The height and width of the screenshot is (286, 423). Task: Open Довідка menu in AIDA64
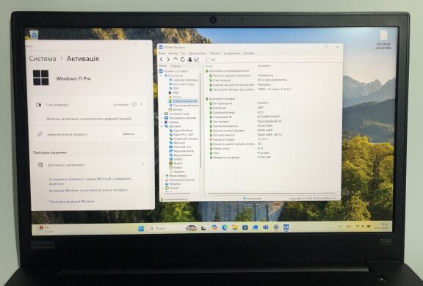pyautogui.click(x=248, y=54)
